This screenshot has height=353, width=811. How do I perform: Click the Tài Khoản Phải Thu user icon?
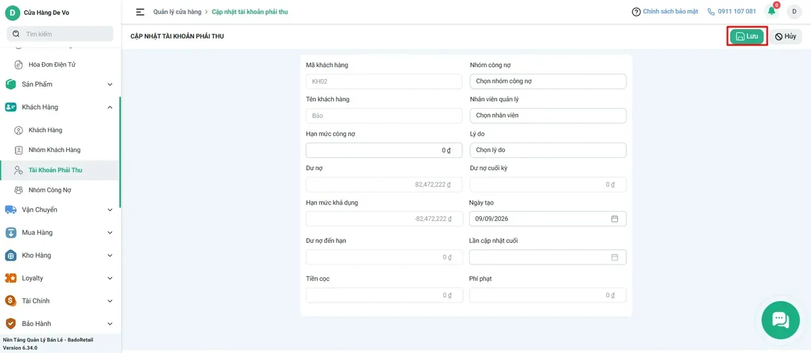[x=19, y=170]
